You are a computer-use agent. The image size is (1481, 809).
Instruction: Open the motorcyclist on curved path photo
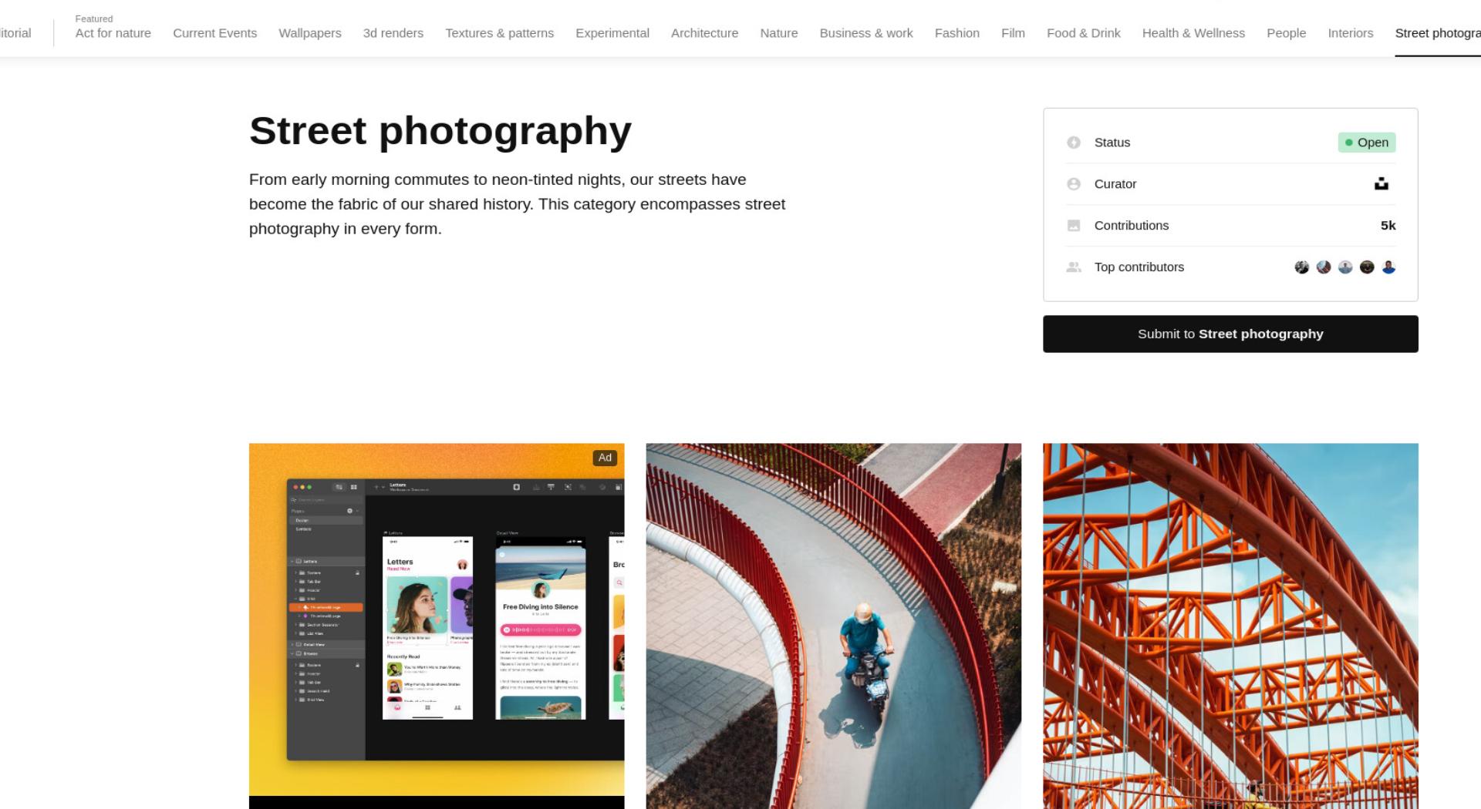[834, 626]
